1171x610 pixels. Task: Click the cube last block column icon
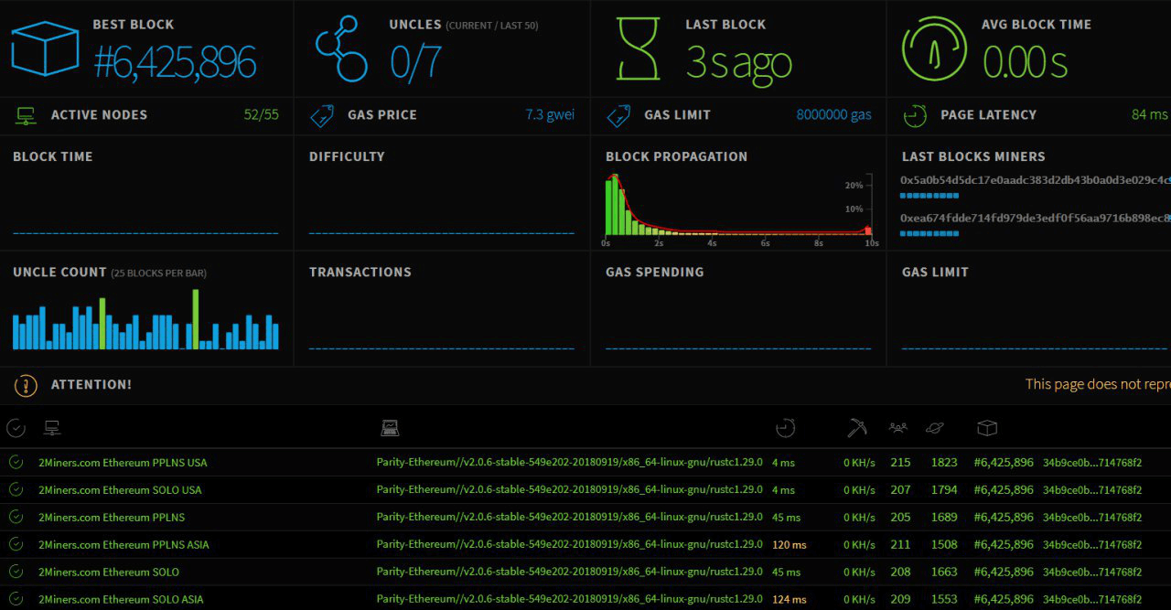tap(986, 427)
